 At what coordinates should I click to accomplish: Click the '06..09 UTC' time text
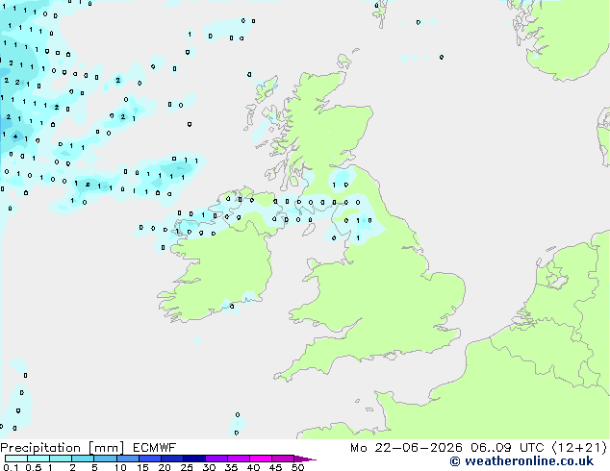click(506, 448)
